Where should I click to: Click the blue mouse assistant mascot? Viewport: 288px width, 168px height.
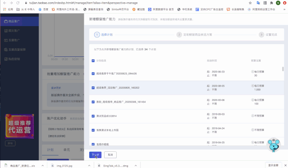(274, 145)
